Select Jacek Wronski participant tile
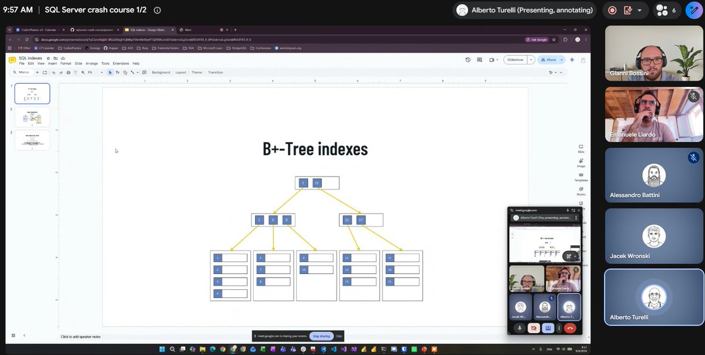 [x=654, y=237]
